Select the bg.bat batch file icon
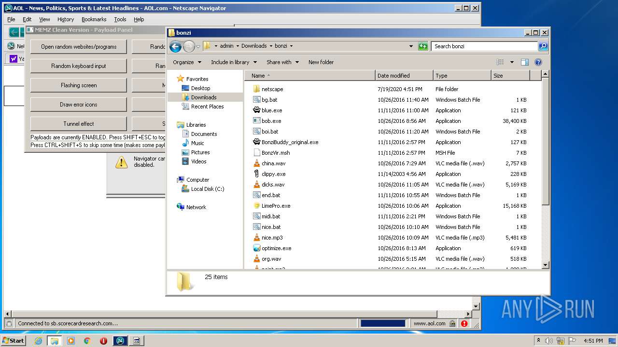This screenshot has width=618, height=347. pyautogui.click(x=257, y=100)
